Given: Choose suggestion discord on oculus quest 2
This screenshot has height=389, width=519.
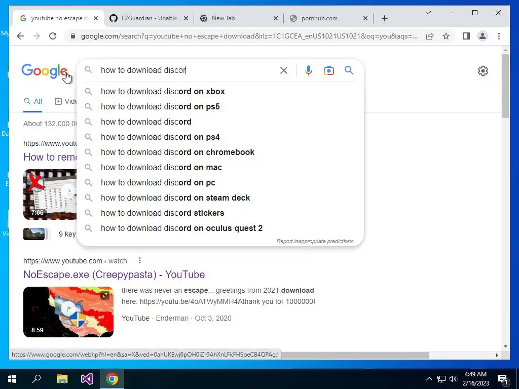Looking at the screenshot, I should 220,228.
